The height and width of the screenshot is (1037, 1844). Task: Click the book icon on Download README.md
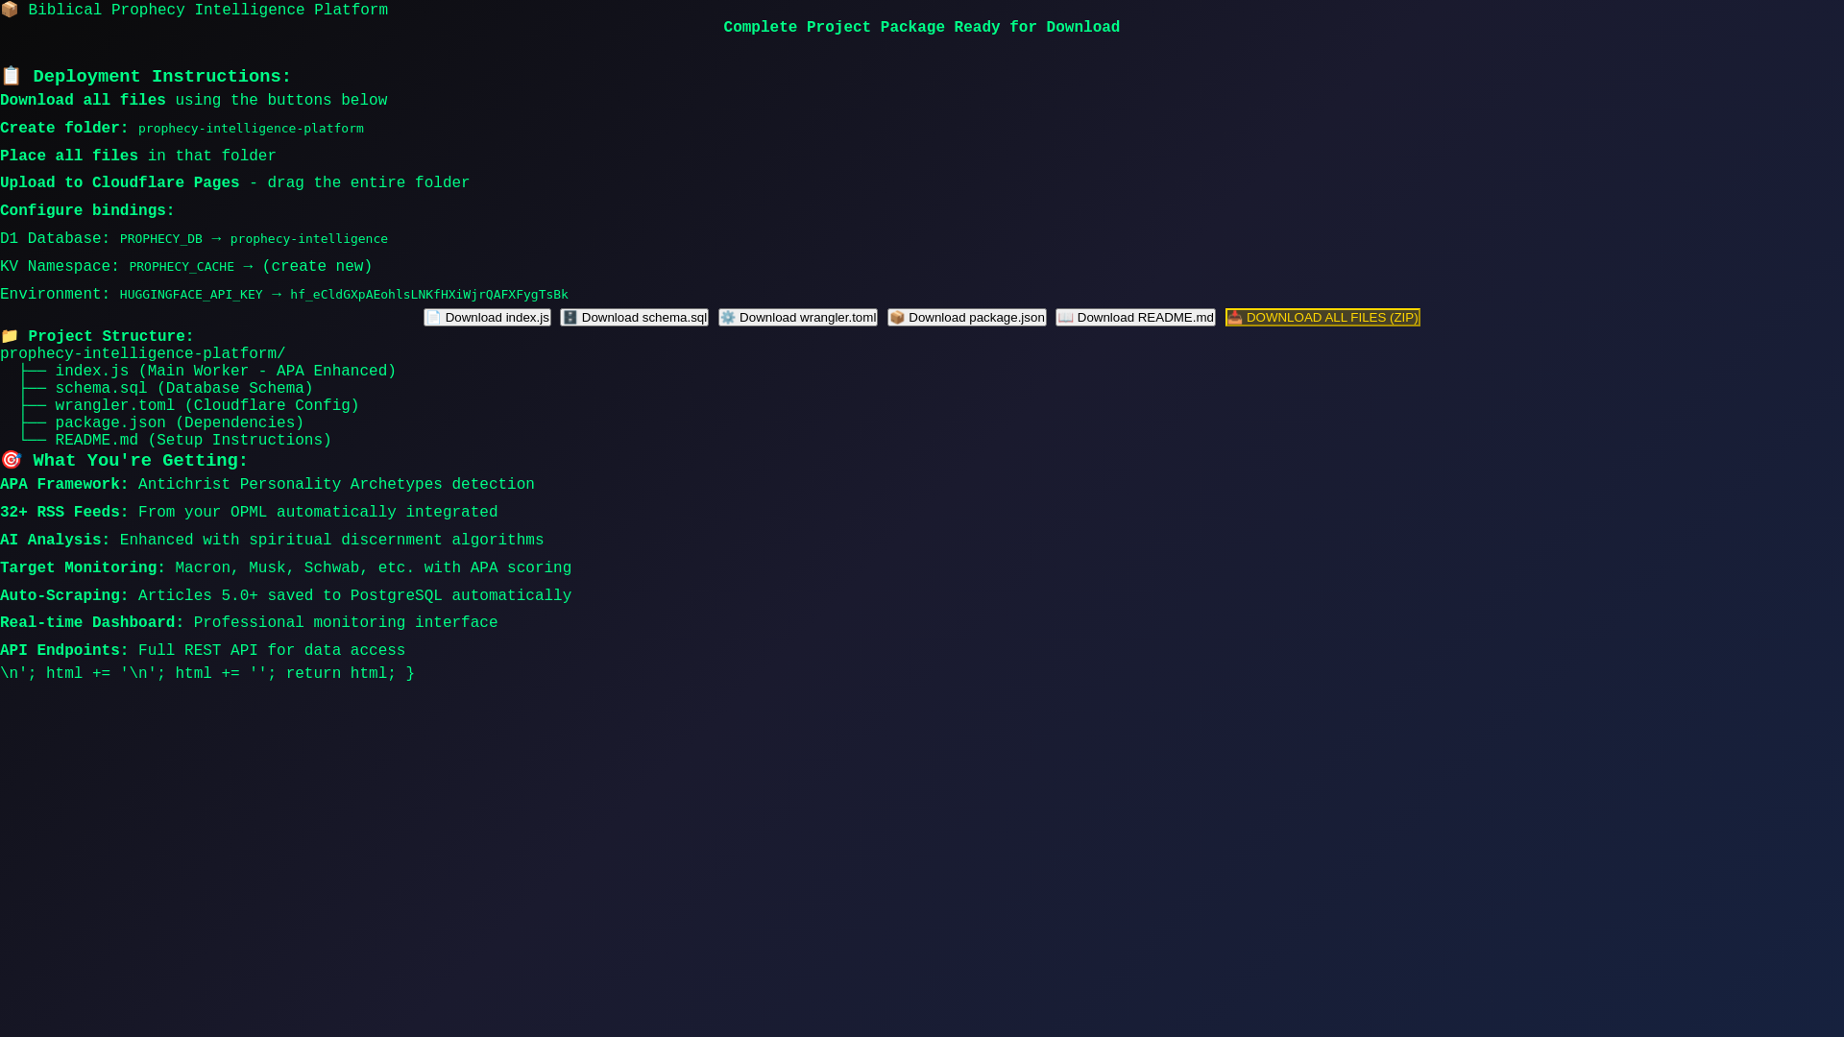click(x=1066, y=318)
